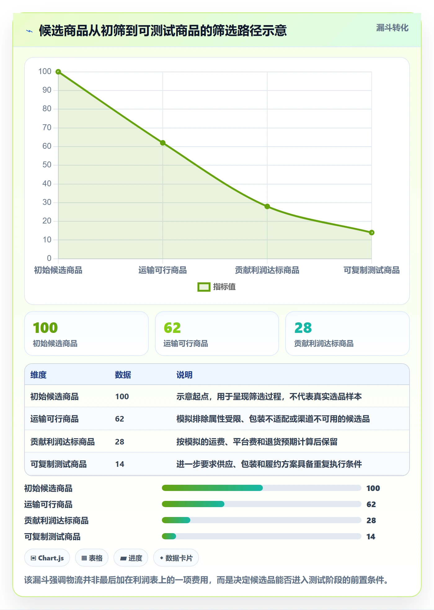Click description starting 示意起点

pyautogui.click(x=269, y=396)
